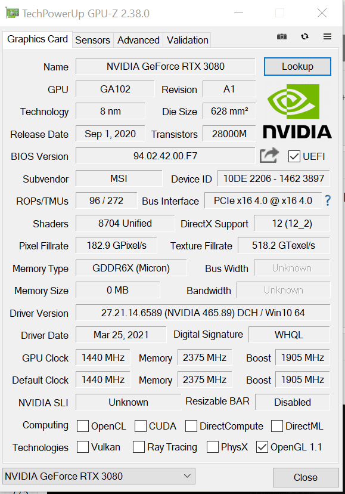
Task: Click the BIOS export share icon
Action: [269, 155]
